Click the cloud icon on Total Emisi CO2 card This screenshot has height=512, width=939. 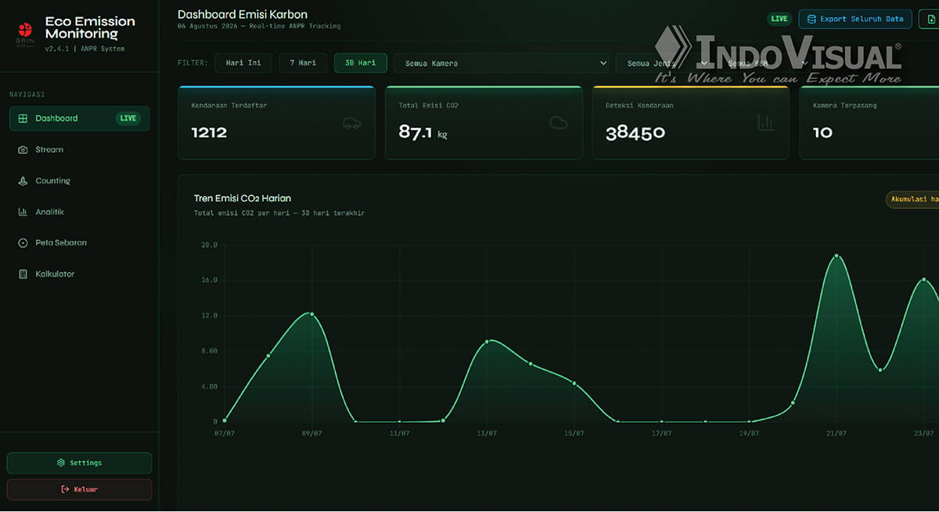558,123
